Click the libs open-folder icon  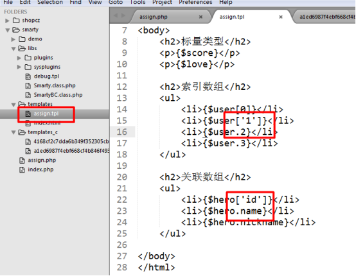[22, 48]
